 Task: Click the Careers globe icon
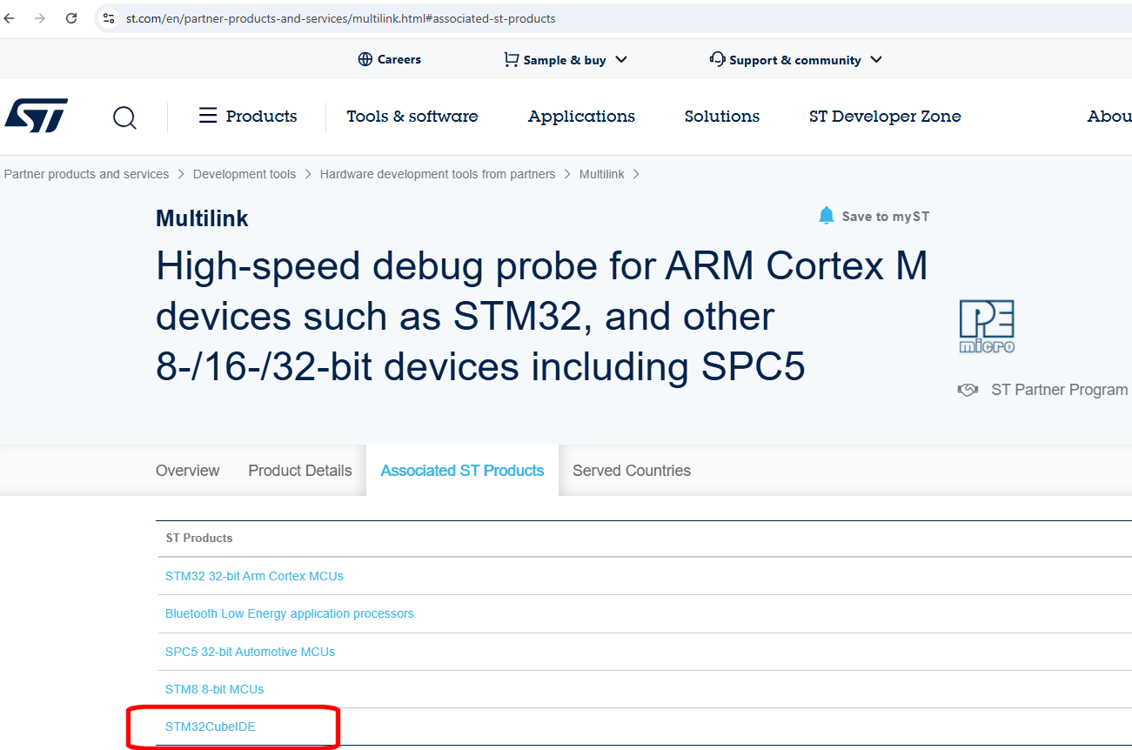click(365, 59)
